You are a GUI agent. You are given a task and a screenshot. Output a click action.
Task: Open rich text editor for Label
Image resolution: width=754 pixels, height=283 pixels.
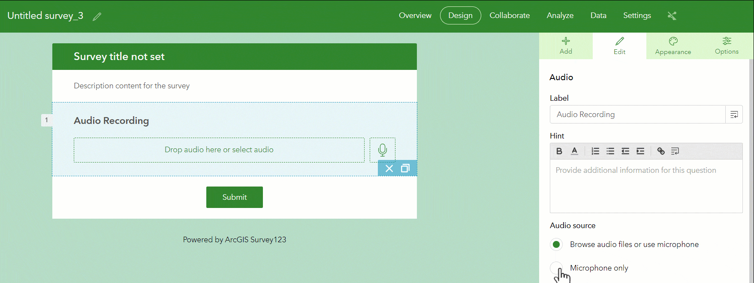click(x=734, y=114)
